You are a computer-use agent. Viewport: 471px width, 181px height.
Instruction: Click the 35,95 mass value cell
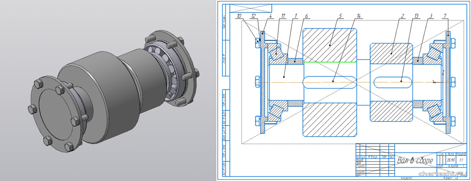coord(442,160)
